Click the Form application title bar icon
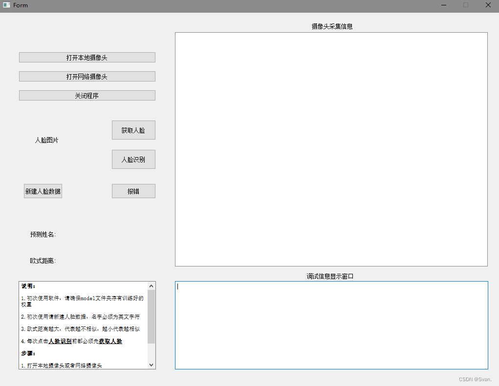This screenshot has width=499, height=386. click(6, 5)
